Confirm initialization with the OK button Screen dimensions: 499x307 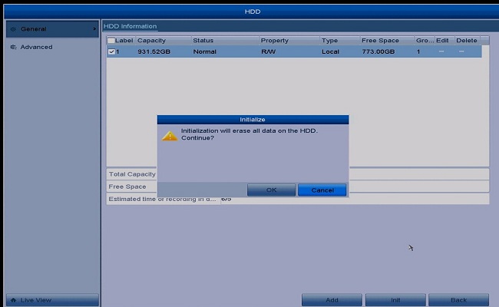271,190
